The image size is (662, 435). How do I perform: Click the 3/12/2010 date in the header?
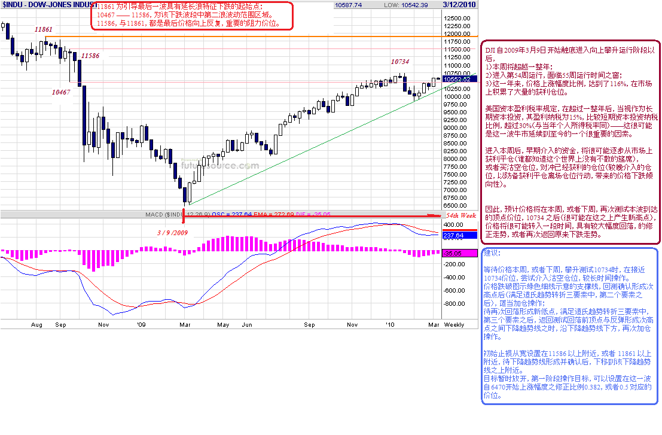[x=459, y=5]
